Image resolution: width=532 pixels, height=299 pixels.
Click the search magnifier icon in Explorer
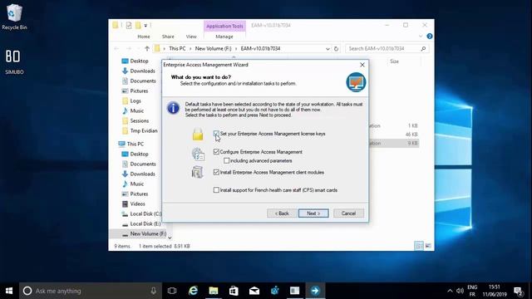[x=423, y=48]
